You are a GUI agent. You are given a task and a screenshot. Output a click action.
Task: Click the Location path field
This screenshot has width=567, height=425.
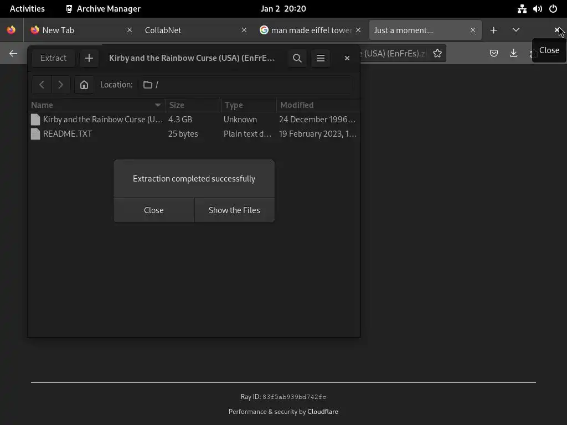tap(246, 85)
